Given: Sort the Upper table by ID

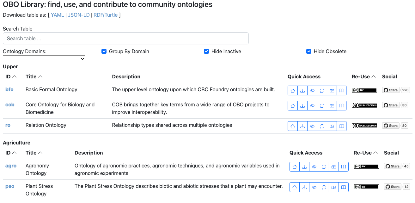Looking at the screenshot, I should 11,76.
